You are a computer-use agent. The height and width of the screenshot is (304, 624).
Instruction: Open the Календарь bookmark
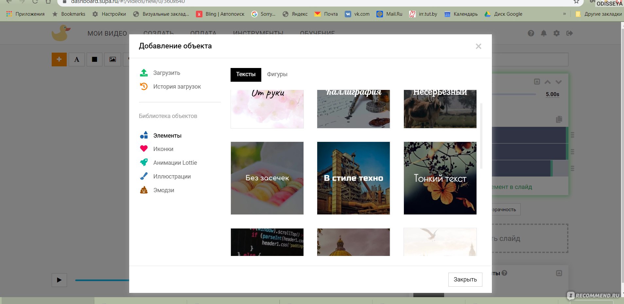click(461, 14)
